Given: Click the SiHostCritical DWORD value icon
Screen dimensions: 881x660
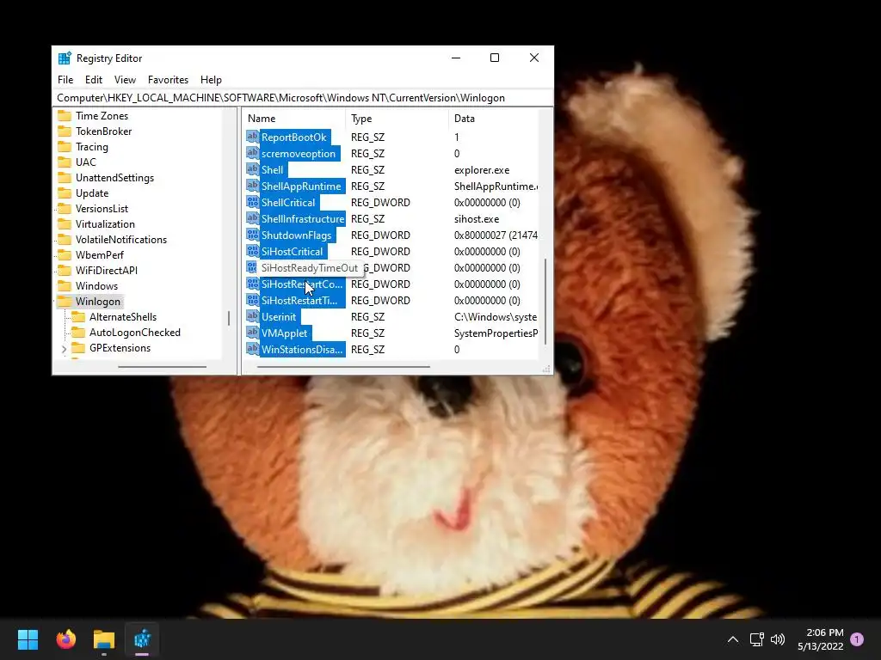Looking at the screenshot, I should coord(252,251).
